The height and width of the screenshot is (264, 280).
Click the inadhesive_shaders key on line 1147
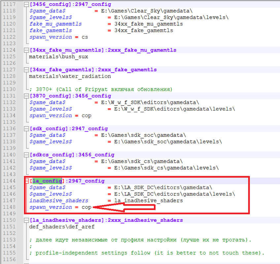59,201
